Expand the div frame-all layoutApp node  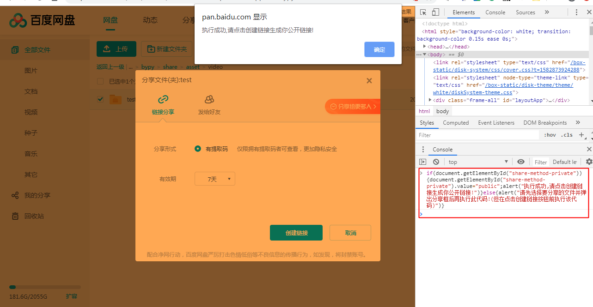430,100
